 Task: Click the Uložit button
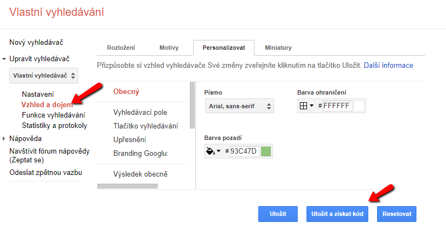pyautogui.click(x=278, y=214)
